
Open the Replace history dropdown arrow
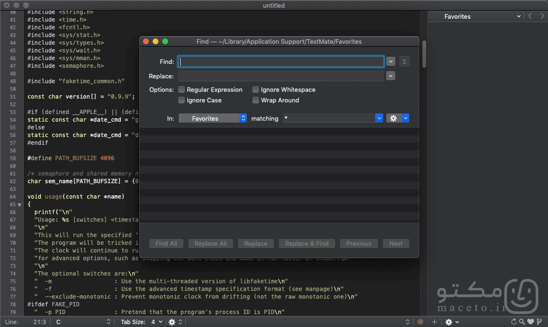(391, 76)
